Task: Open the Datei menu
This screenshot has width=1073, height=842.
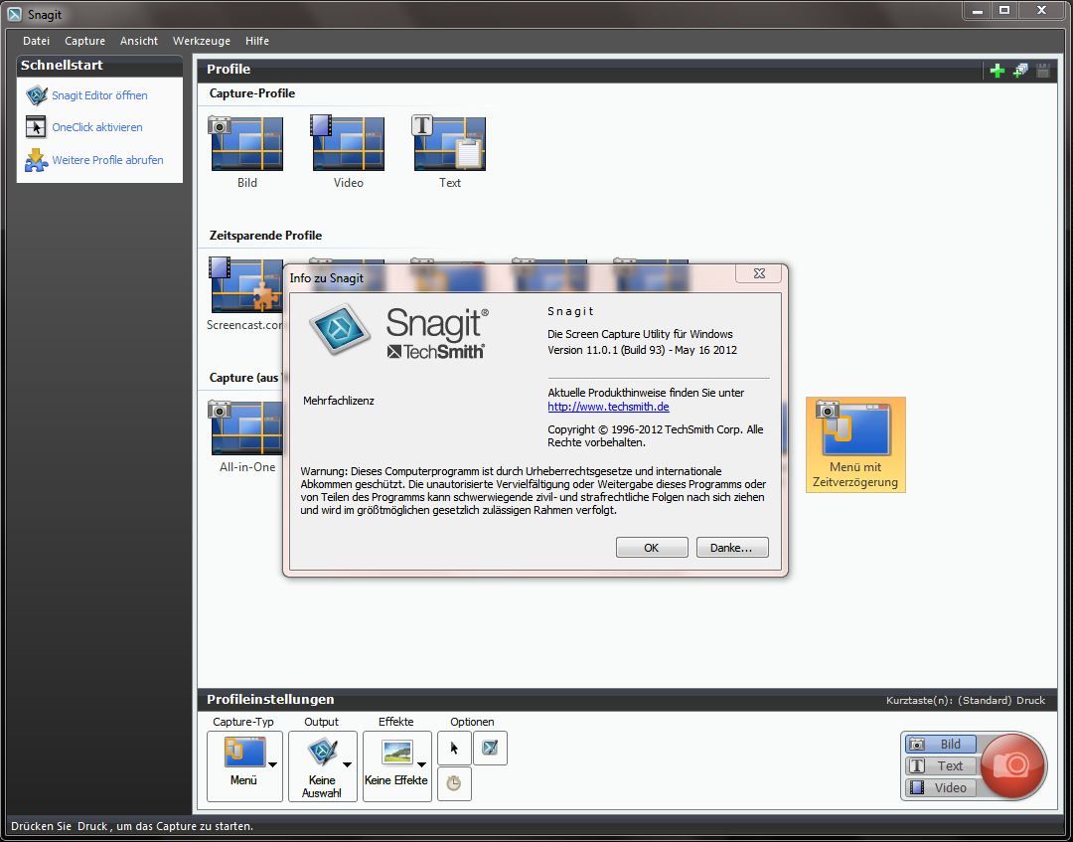Action: click(37, 41)
